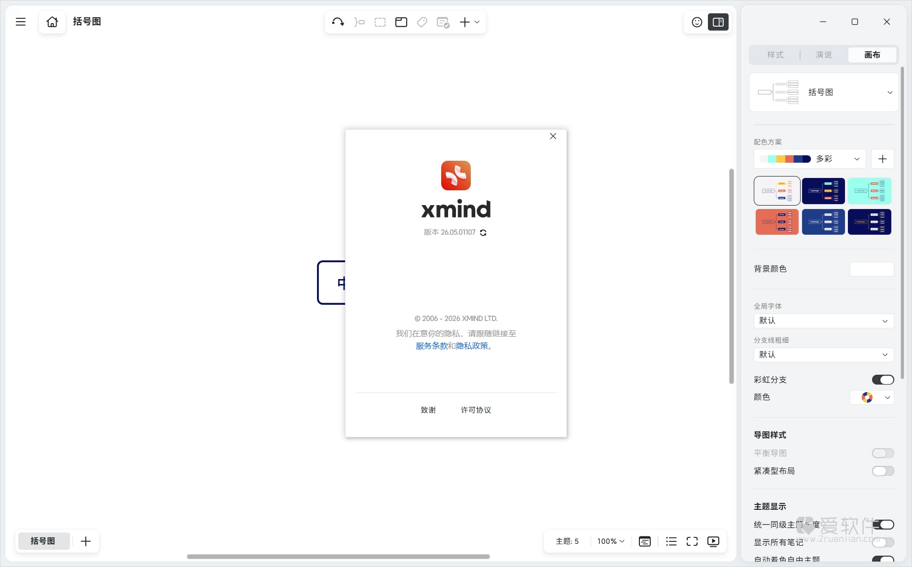912x567 pixels.
Task: Go to the Home screen
Action: point(52,22)
